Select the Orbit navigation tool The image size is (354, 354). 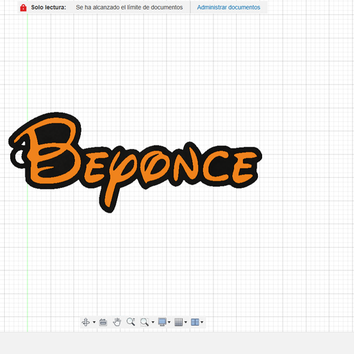86,322
